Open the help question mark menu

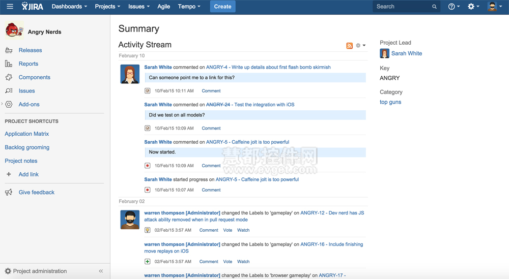tap(454, 7)
